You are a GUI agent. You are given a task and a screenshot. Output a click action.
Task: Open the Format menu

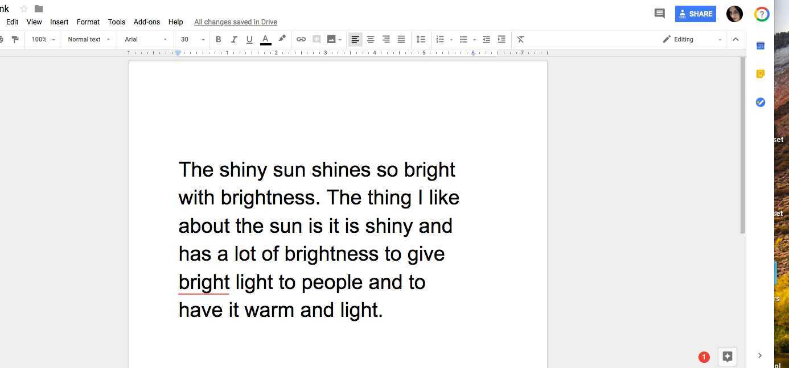[88, 22]
